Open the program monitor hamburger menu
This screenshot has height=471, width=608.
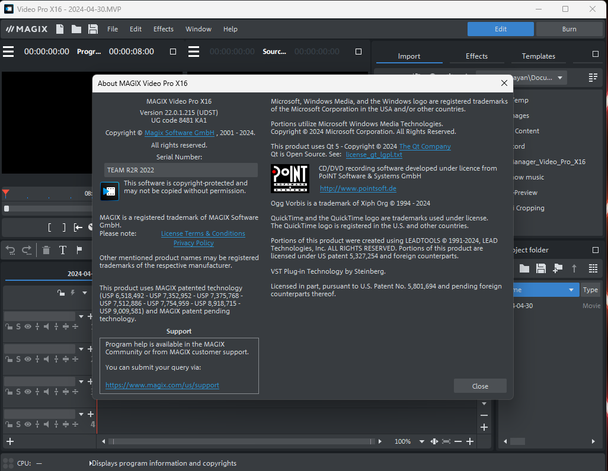8,52
